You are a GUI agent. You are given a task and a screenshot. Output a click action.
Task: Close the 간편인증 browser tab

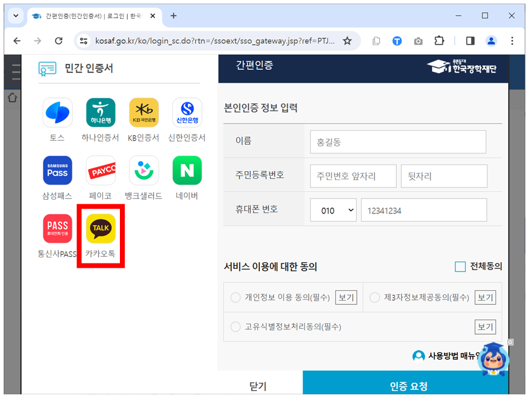tap(153, 16)
